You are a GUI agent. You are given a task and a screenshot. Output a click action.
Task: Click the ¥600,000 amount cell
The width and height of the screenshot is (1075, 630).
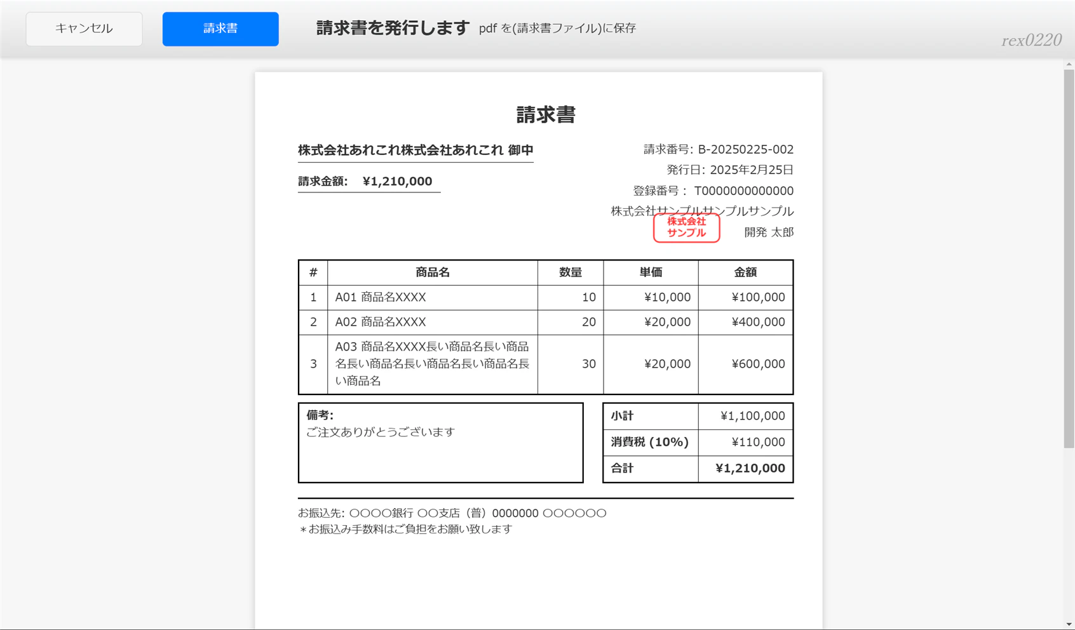point(745,364)
